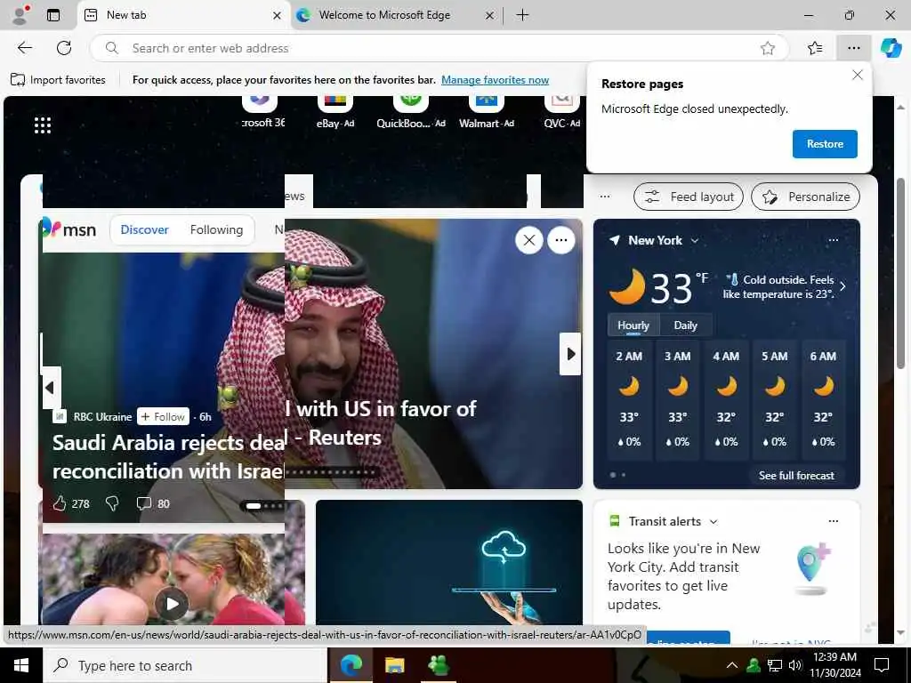Click the Windows taskbar search box
911x683 pixels.
tap(185, 665)
